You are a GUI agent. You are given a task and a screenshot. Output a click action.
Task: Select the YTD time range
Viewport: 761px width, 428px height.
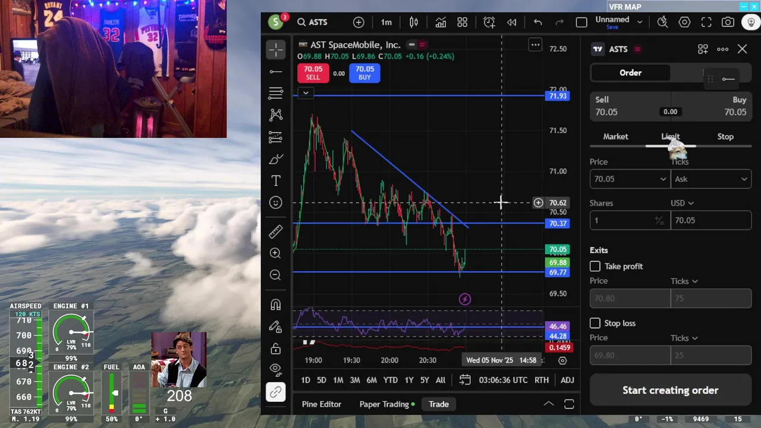pyautogui.click(x=390, y=380)
